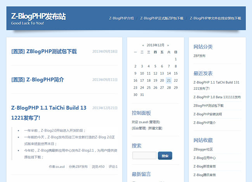This screenshot has height=182, width=252.
Task: Open Z-BlogPHP正式版ZIP包下载 nav link
Action: 162,18
